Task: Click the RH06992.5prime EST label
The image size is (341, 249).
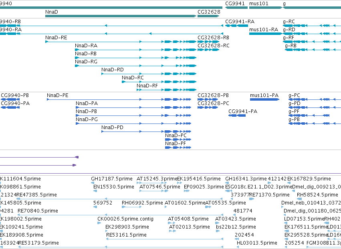Action: point(142,203)
